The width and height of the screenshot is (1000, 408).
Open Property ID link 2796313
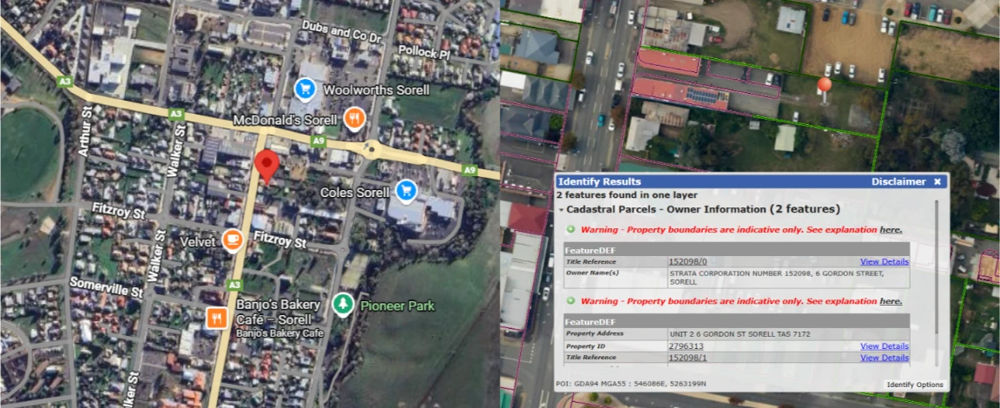(x=687, y=346)
